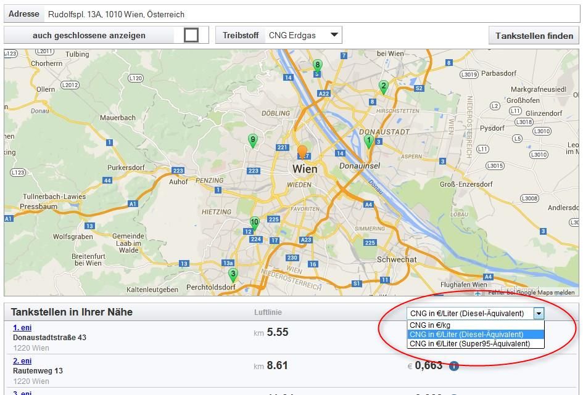Image resolution: width=583 pixels, height=395 pixels.
Task: Click distance value 8.61
Action: [278, 365]
